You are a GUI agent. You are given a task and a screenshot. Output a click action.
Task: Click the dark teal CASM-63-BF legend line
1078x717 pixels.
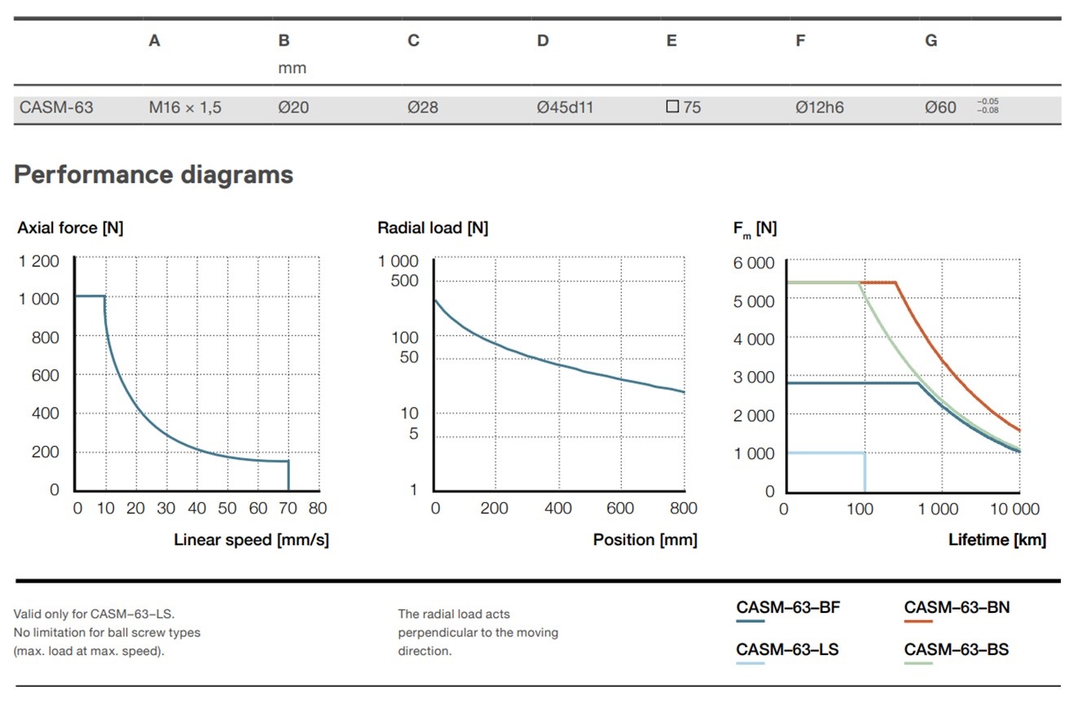click(x=750, y=622)
